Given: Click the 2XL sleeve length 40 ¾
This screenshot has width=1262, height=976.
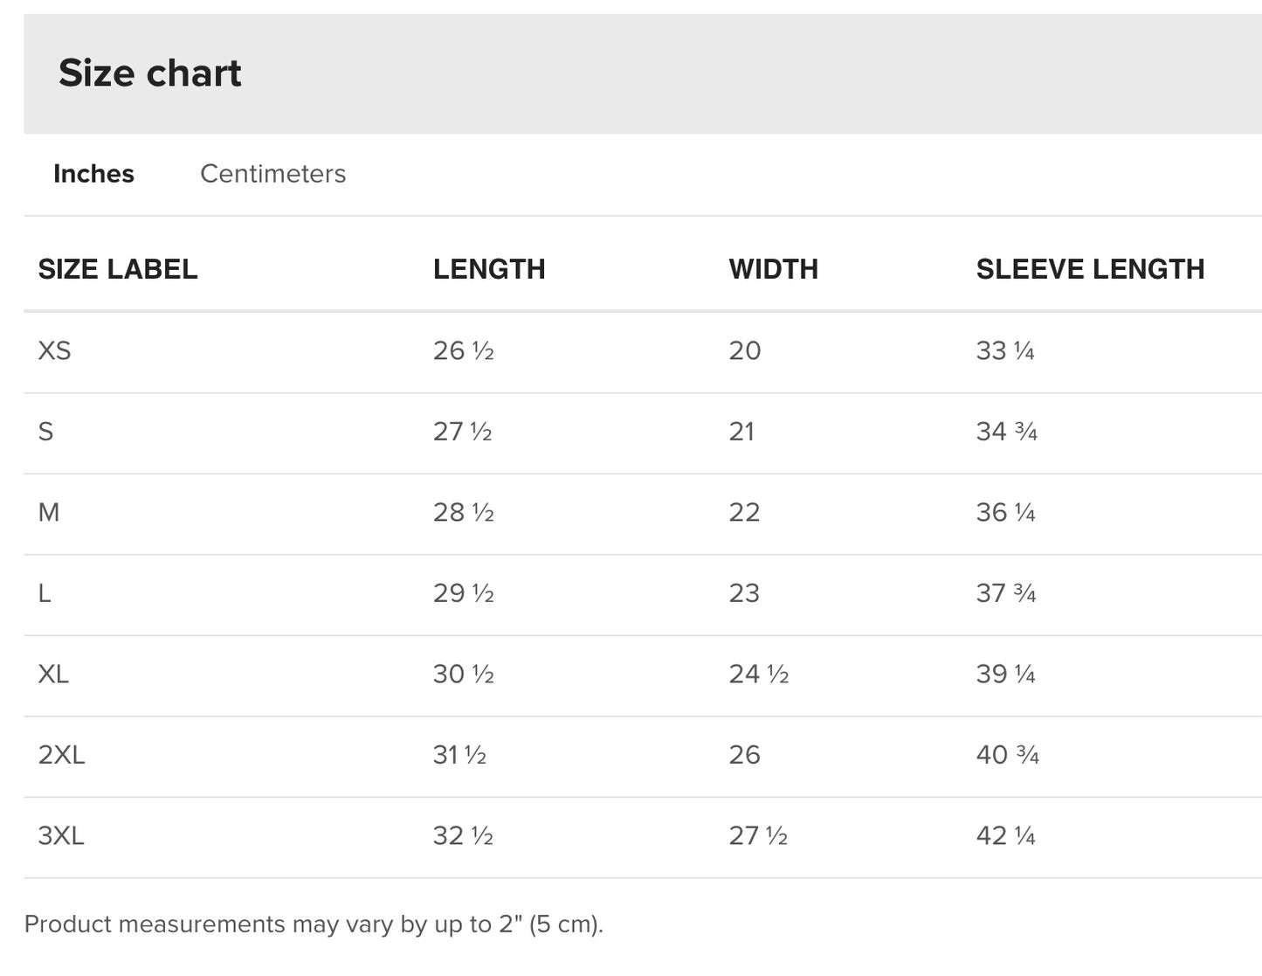Looking at the screenshot, I should [1007, 755].
